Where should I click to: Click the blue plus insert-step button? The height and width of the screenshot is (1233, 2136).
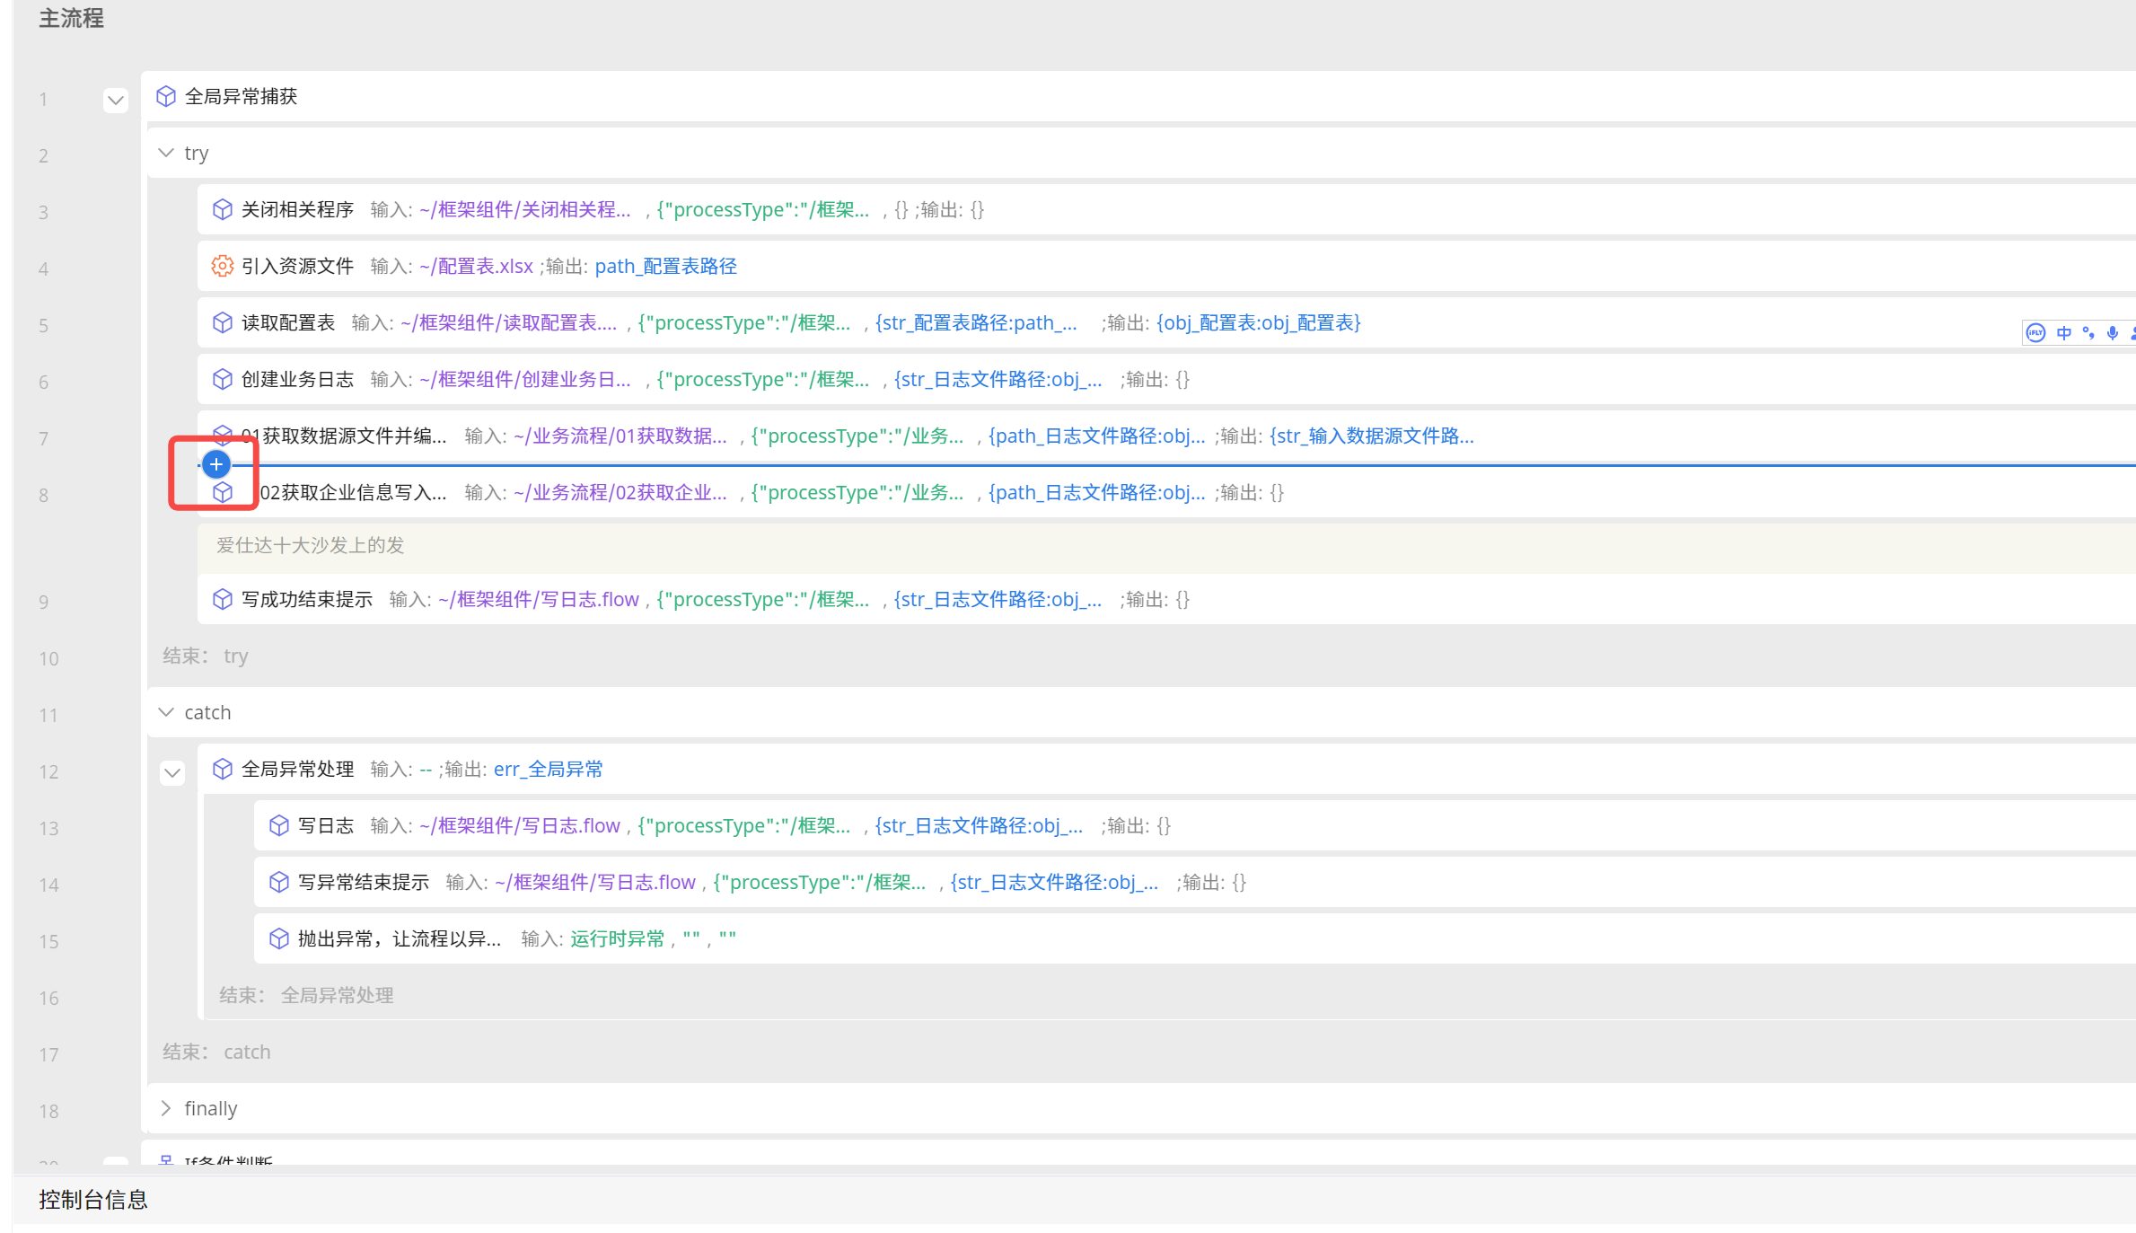click(x=216, y=464)
